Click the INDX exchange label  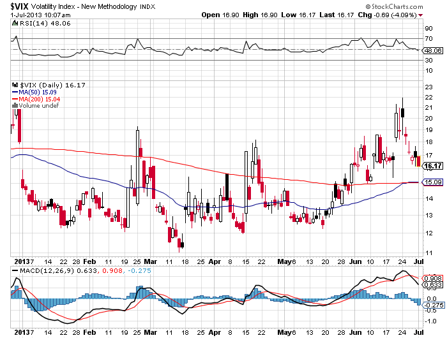[148, 7]
